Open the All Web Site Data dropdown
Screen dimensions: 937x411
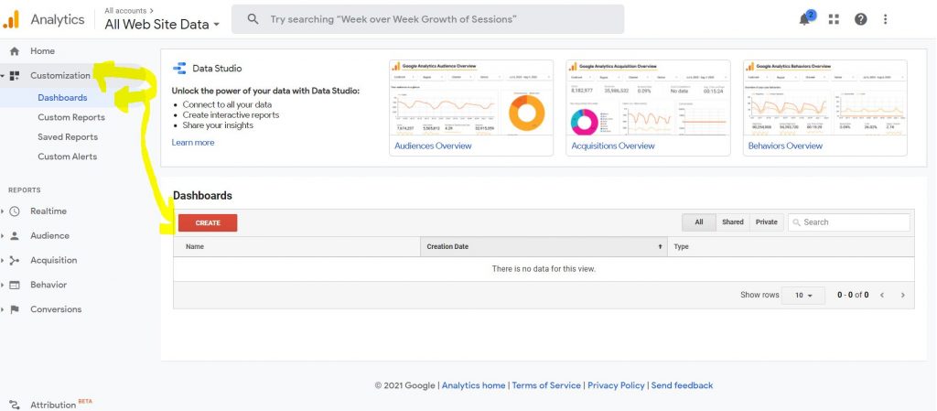click(162, 25)
